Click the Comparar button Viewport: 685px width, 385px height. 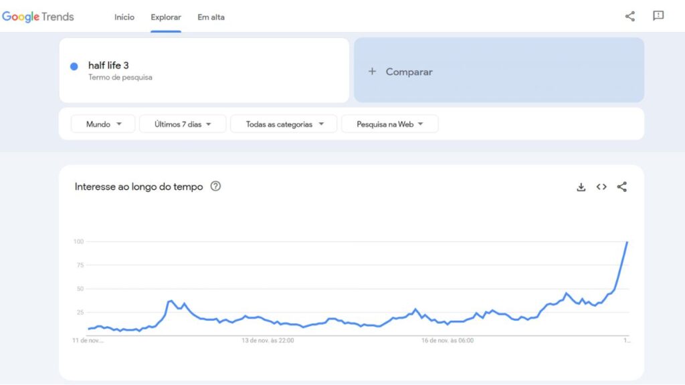pos(498,70)
